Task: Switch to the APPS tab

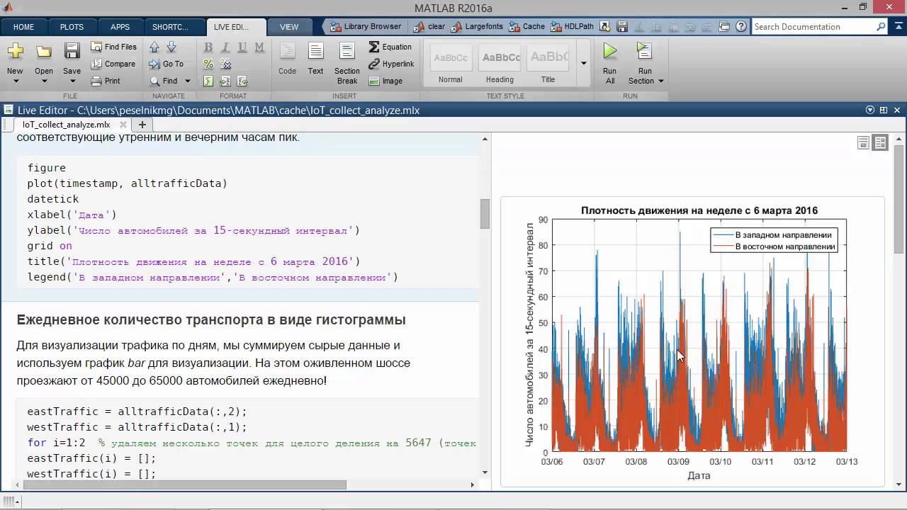Action: point(120,27)
